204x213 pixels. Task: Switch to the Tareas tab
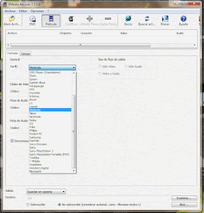point(25,54)
